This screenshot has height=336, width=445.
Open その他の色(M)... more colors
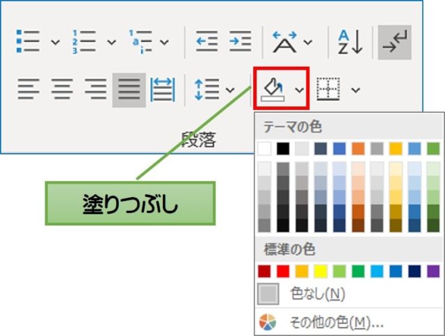click(x=349, y=322)
